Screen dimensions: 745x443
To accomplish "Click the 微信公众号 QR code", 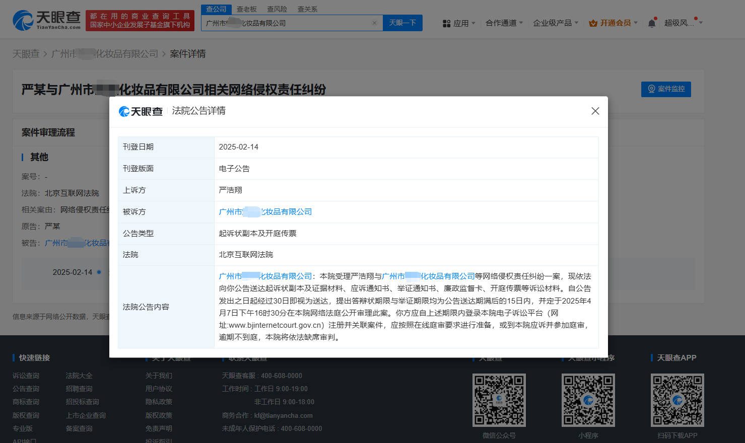I will [499, 400].
